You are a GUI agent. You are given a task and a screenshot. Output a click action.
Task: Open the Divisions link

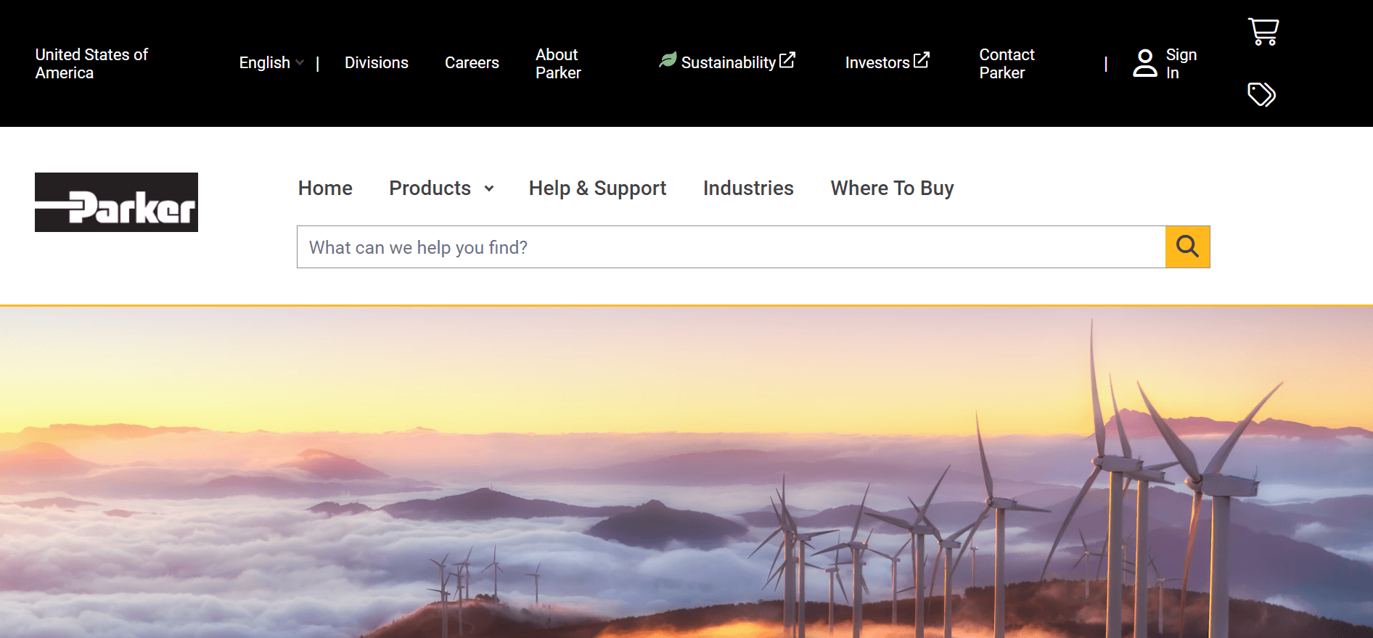[376, 63]
